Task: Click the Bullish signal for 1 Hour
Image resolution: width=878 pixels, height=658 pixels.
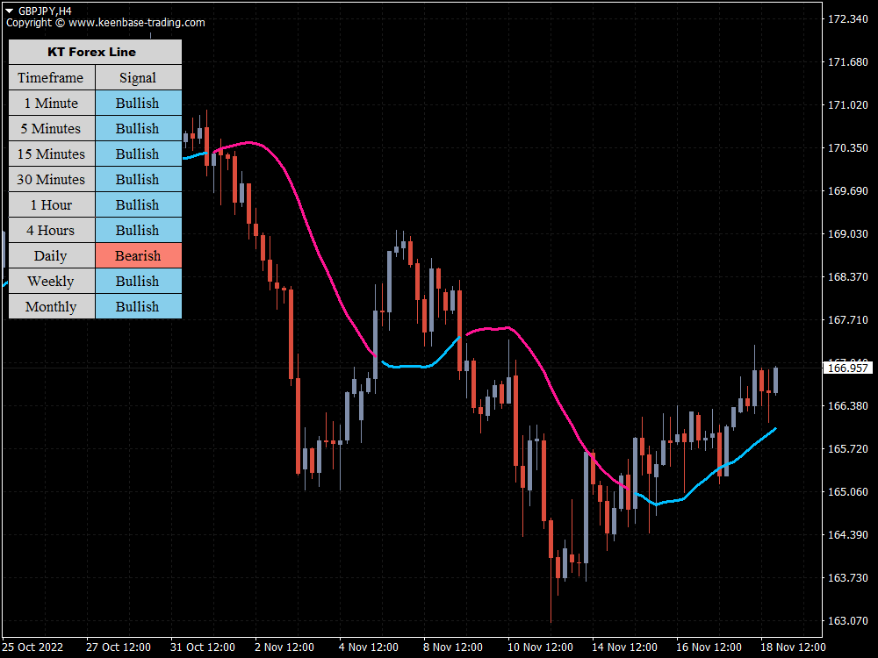Action: [139, 204]
